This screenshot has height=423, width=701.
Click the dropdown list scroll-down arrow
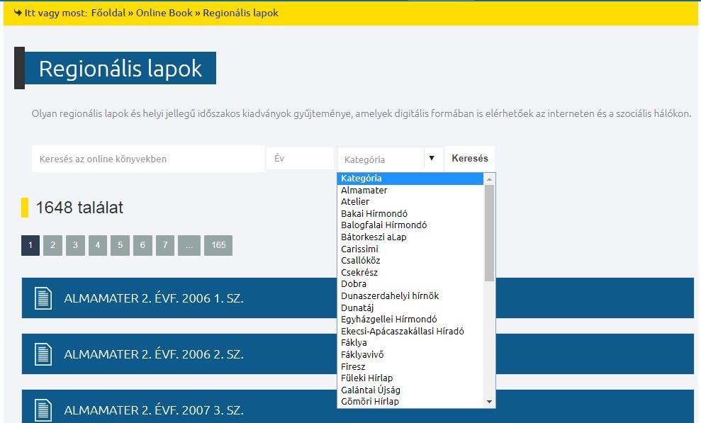click(x=489, y=402)
